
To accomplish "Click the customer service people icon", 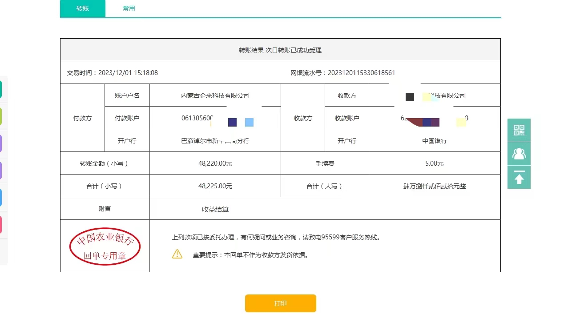I will [519, 154].
